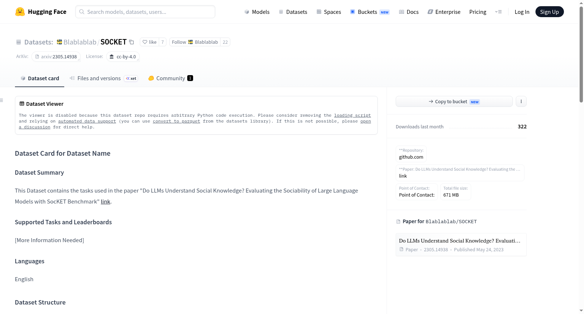Click the Copy to bucket button
This screenshot has width=584, height=314.
454,101
